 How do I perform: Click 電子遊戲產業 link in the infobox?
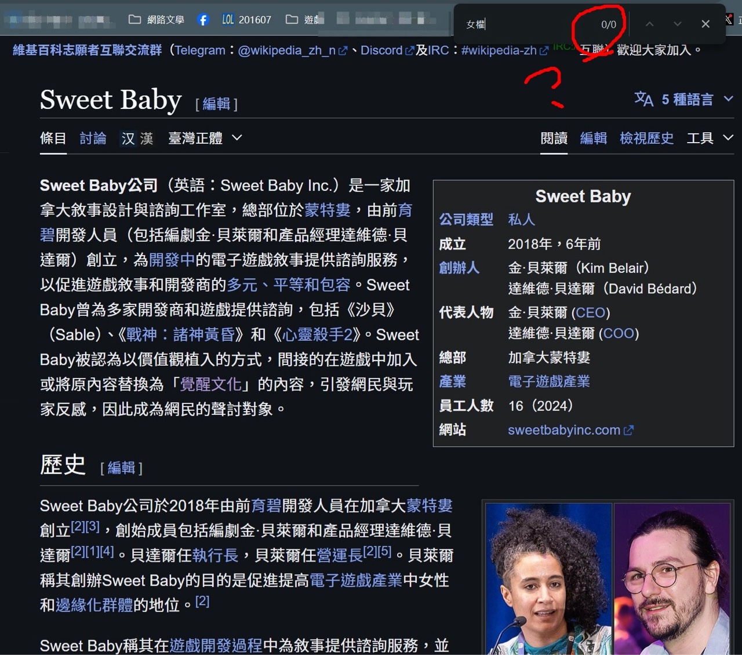[549, 381]
